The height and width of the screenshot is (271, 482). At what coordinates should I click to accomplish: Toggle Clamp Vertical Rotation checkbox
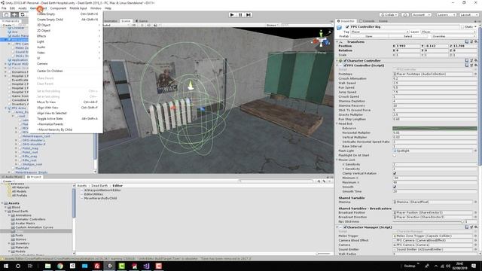pos(395,173)
